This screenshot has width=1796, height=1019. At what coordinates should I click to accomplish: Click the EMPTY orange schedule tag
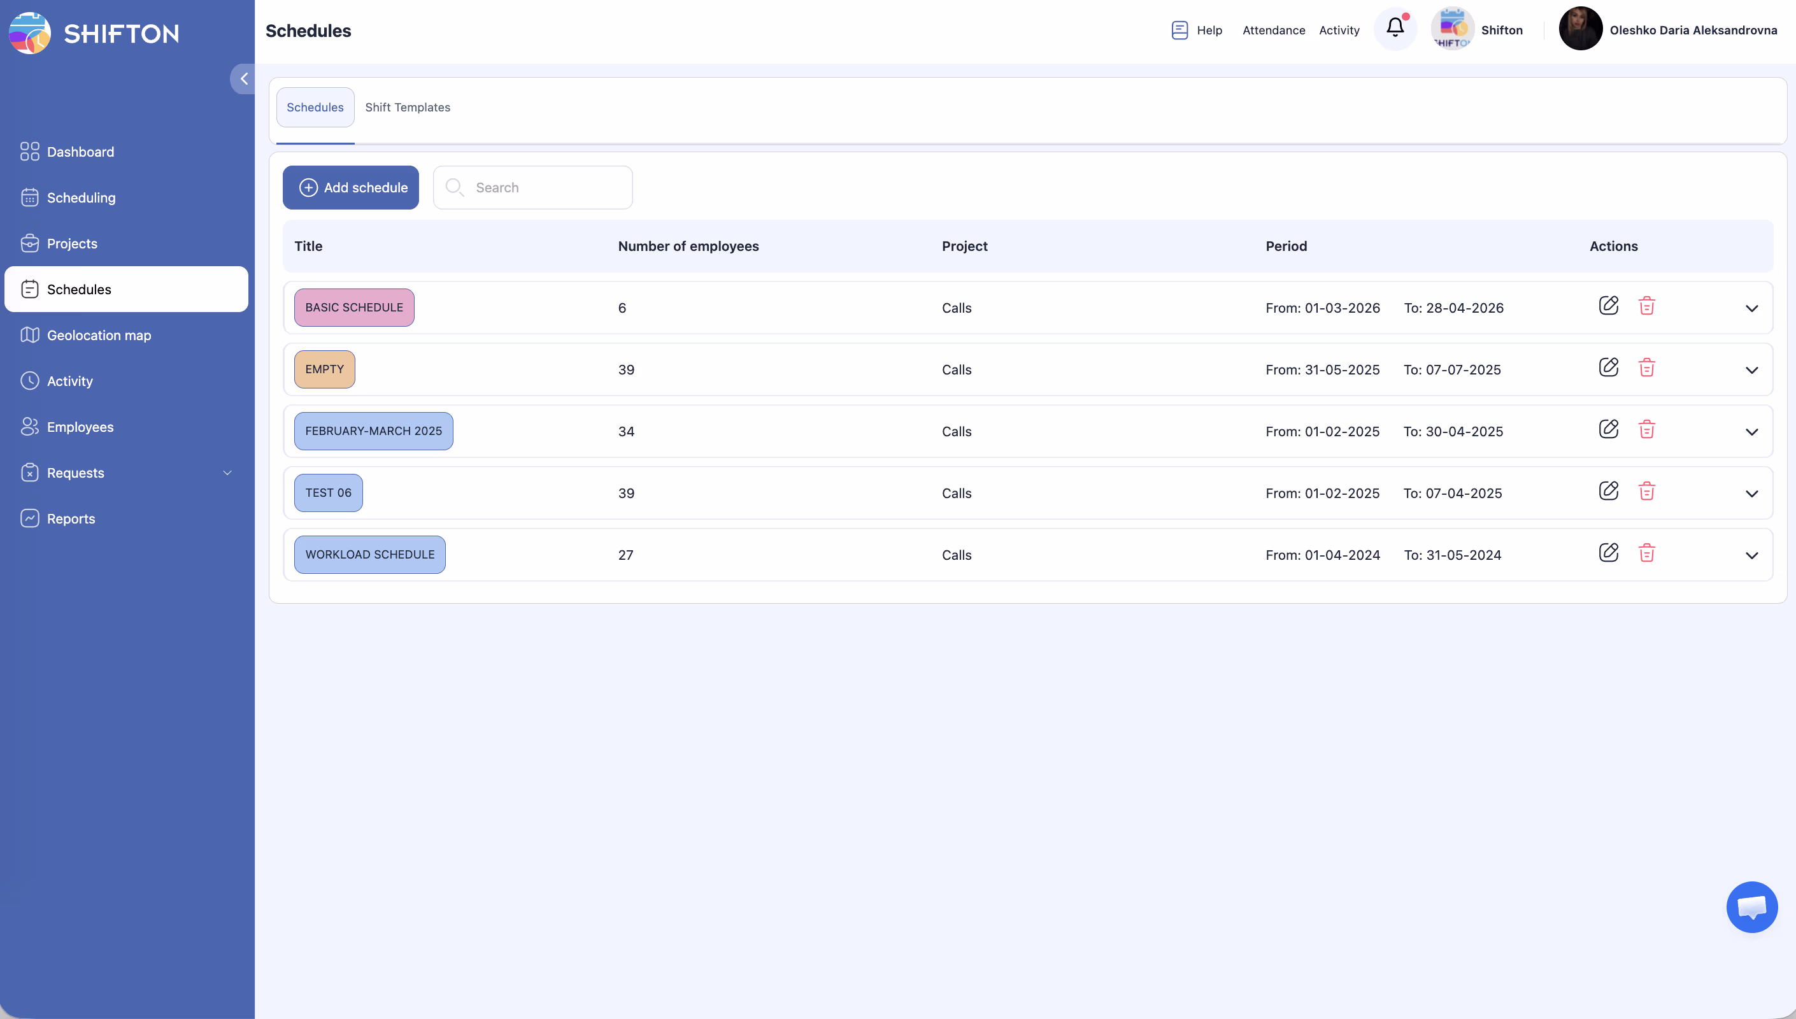click(x=324, y=369)
